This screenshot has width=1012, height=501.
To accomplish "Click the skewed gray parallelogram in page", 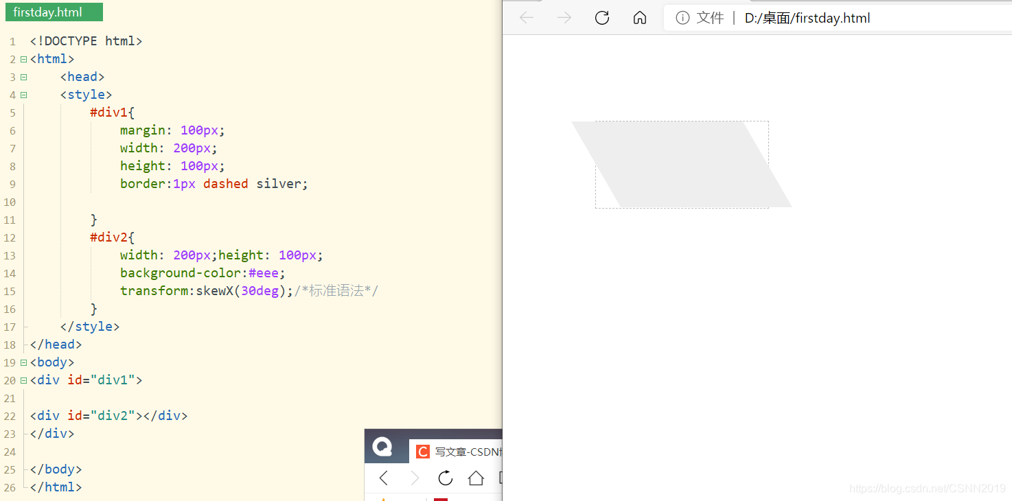I will point(682,165).
